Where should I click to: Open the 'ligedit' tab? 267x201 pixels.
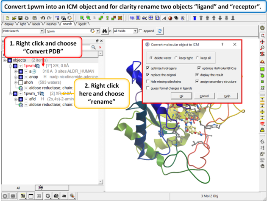point(82,24)
